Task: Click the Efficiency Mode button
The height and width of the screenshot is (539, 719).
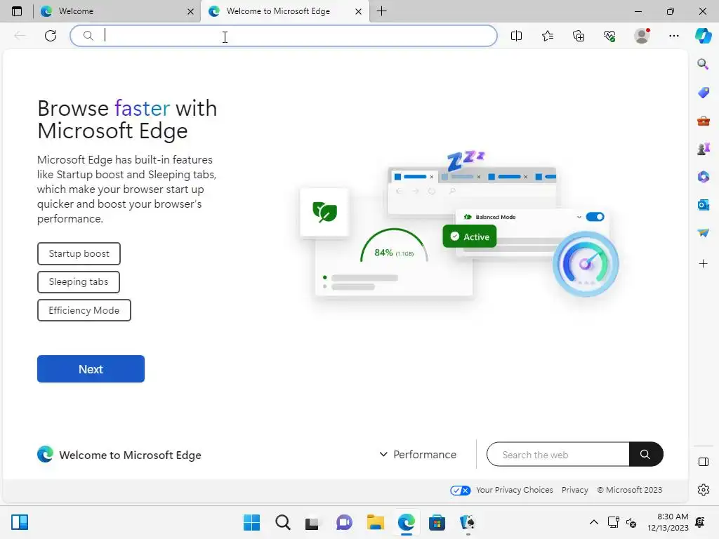Action: (x=84, y=310)
